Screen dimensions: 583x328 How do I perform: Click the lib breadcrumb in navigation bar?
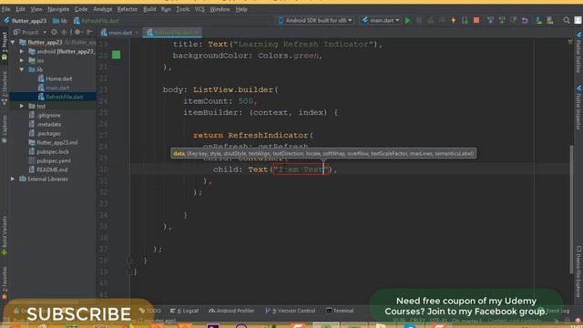[60, 21]
